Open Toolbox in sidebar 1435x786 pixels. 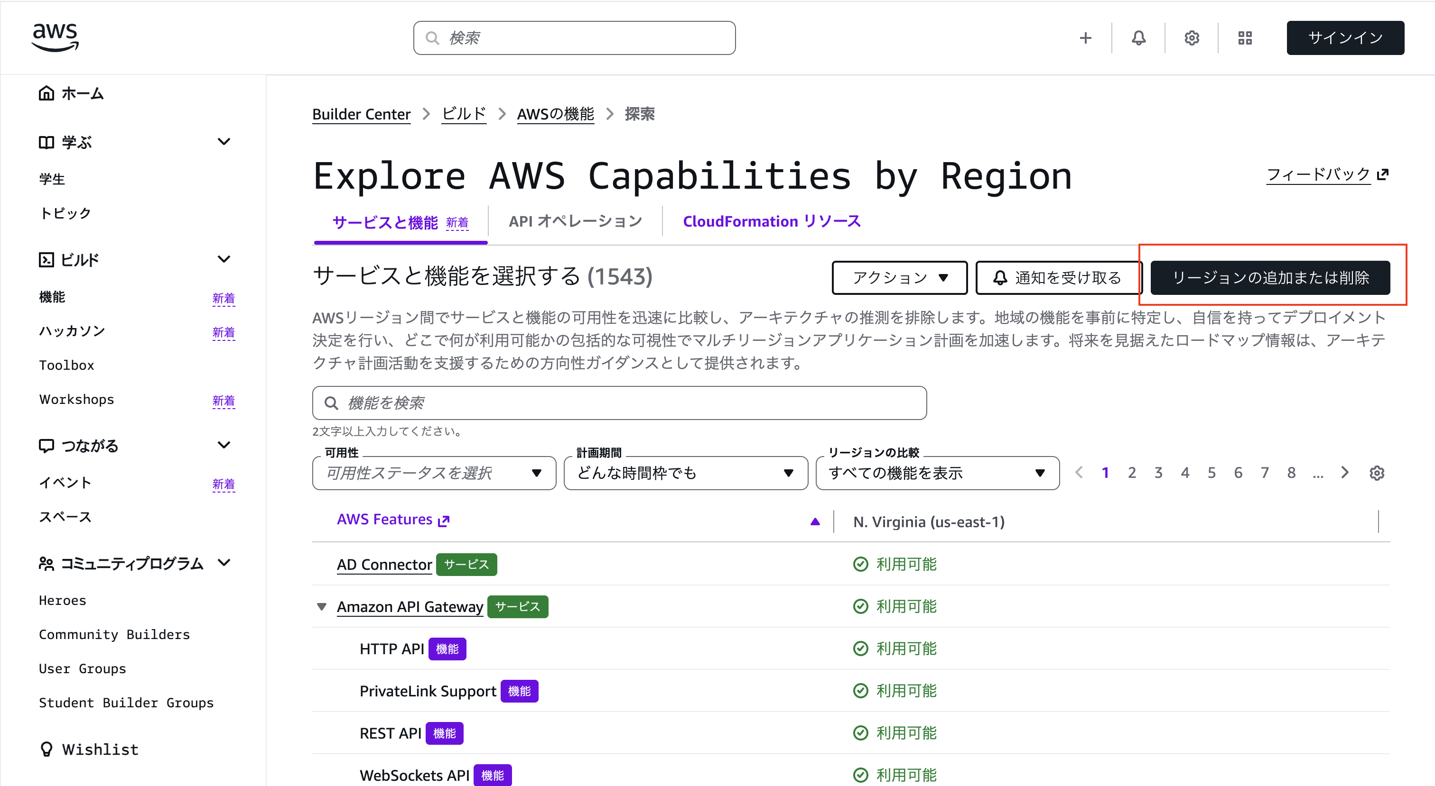[66, 365]
